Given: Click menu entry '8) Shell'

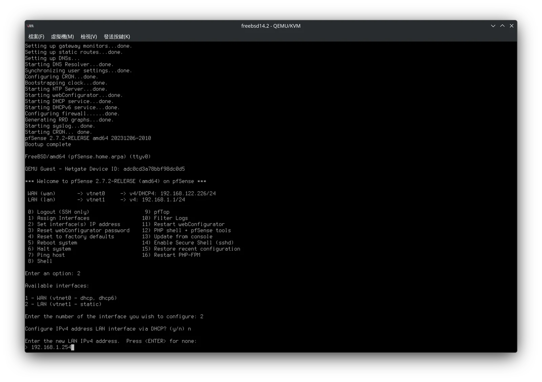Looking at the screenshot, I should (40, 261).
